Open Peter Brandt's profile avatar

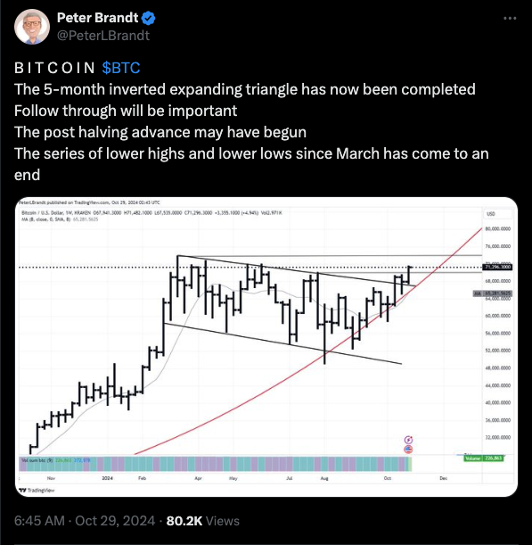32,27
